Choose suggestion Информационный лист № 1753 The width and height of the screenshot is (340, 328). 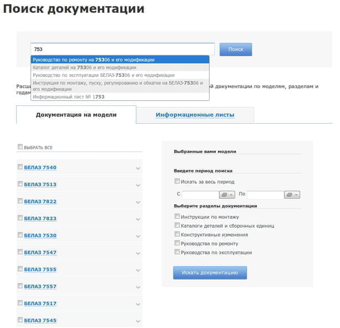click(x=120, y=96)
